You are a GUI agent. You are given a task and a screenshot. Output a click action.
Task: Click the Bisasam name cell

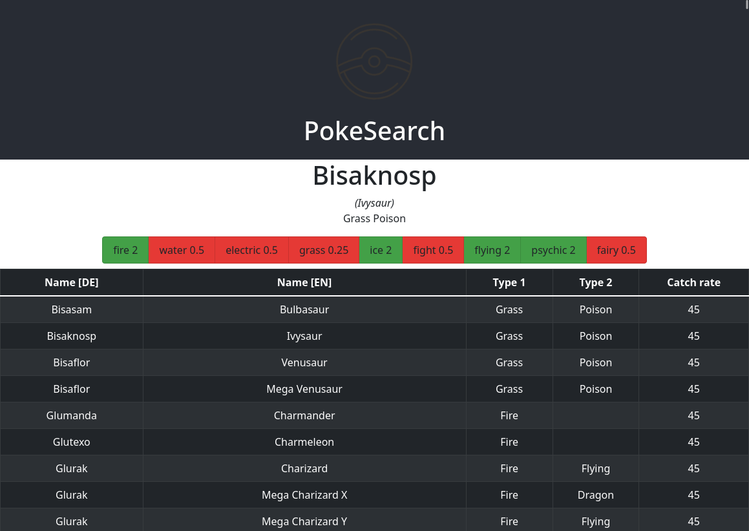(x=72, y=310)
